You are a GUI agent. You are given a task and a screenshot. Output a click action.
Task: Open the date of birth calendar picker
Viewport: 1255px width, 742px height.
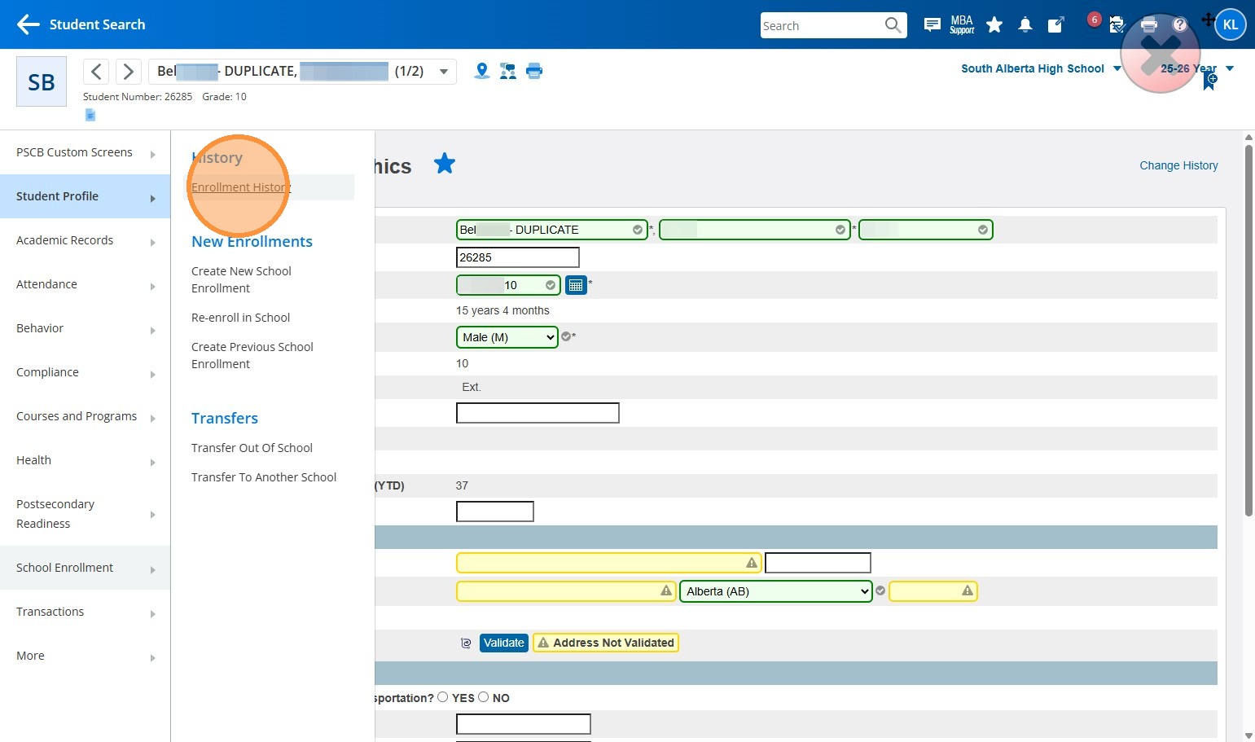pos(576,285)
